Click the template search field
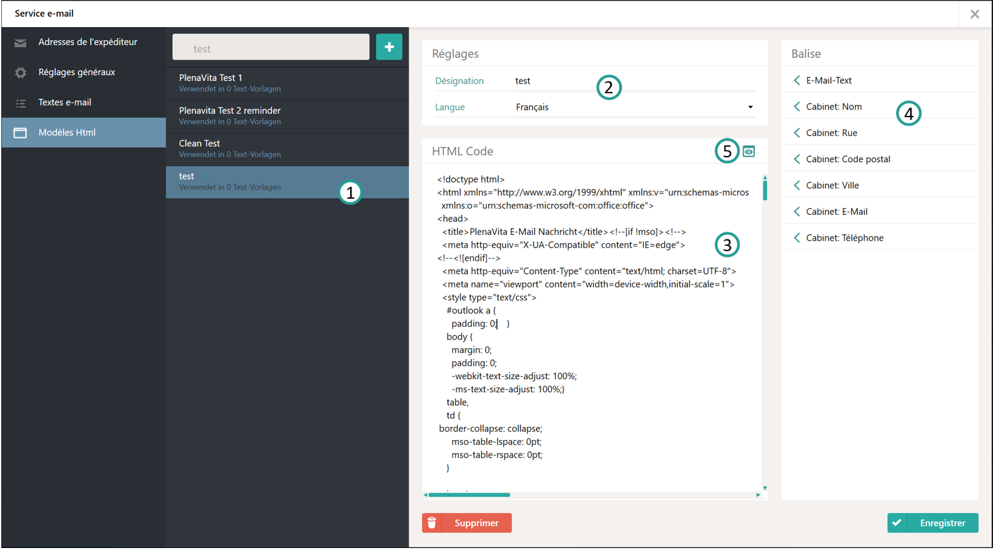 [x=271, y=49]
